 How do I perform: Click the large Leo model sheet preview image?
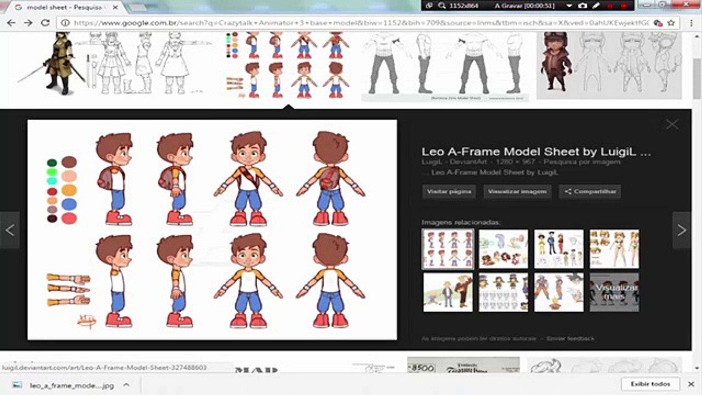click(212, 230)
